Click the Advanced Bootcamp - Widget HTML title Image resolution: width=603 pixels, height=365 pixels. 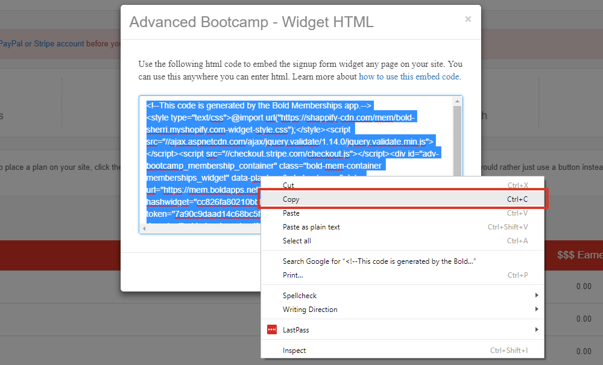click(x=251, y=22)
